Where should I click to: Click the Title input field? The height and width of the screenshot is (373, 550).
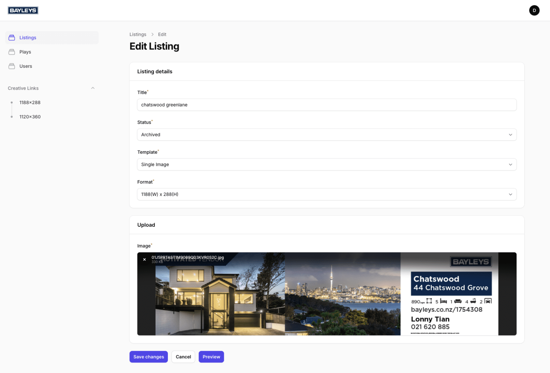[326, 105]
